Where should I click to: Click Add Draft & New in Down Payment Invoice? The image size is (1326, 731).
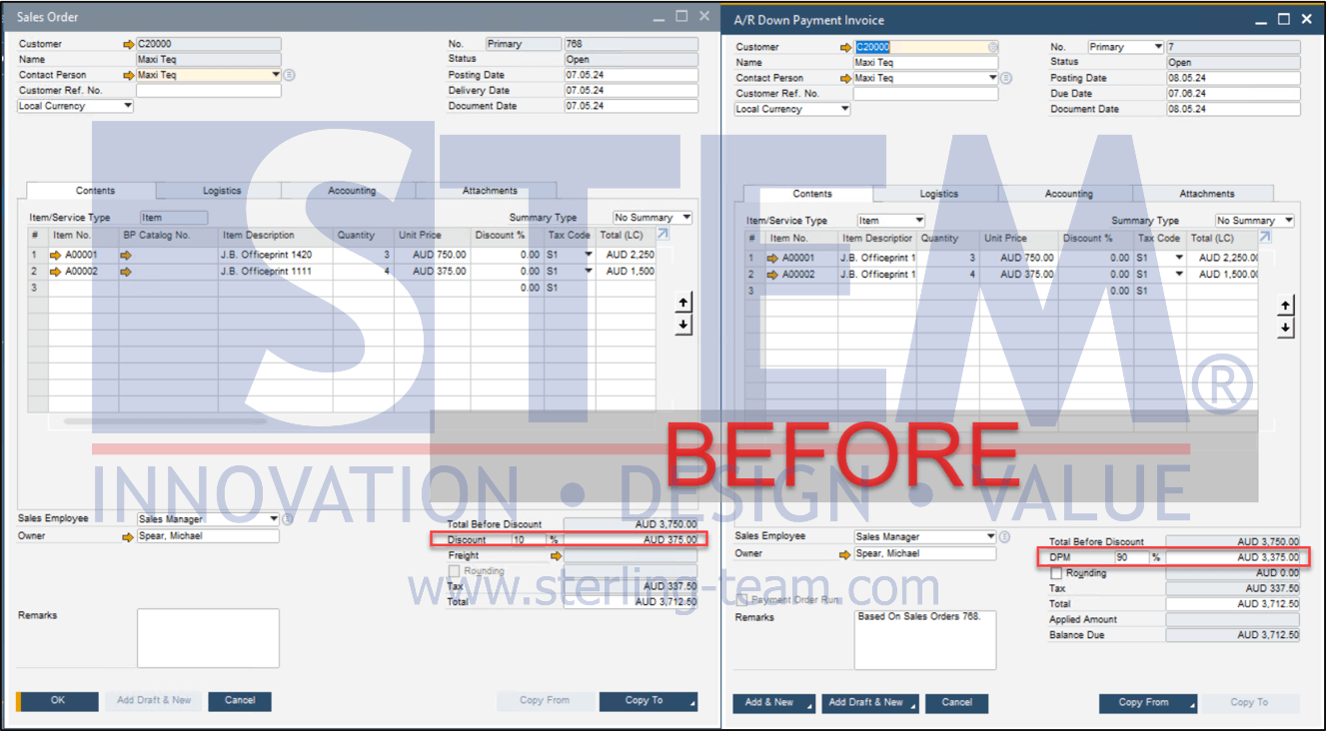click(871, 703)
